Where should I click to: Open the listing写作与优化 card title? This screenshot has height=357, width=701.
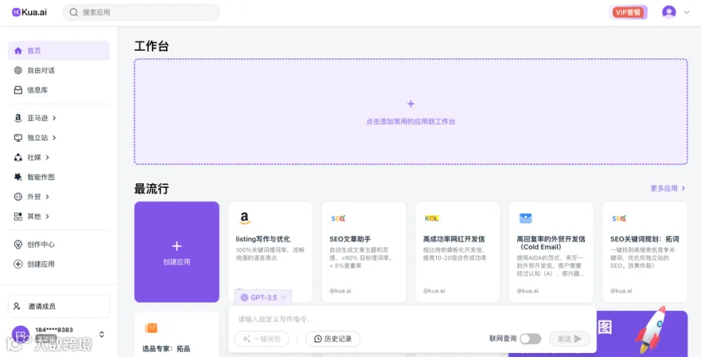click(x=263, y=239)
